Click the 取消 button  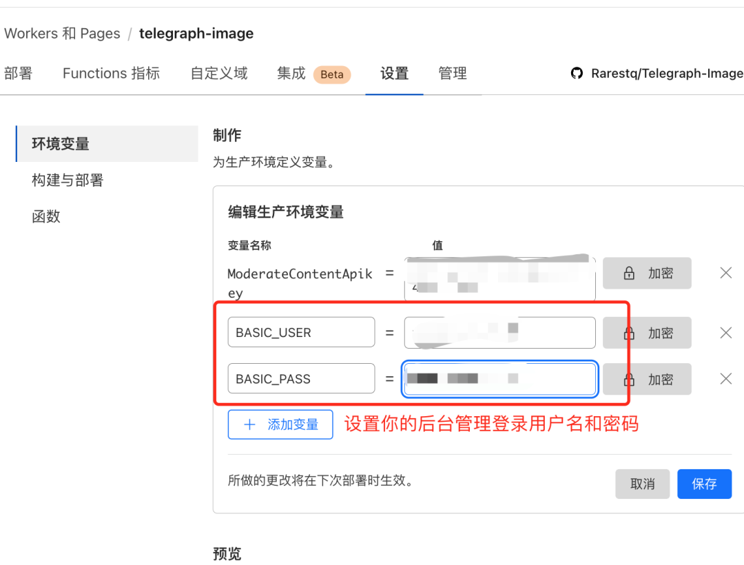click(643, 484)
